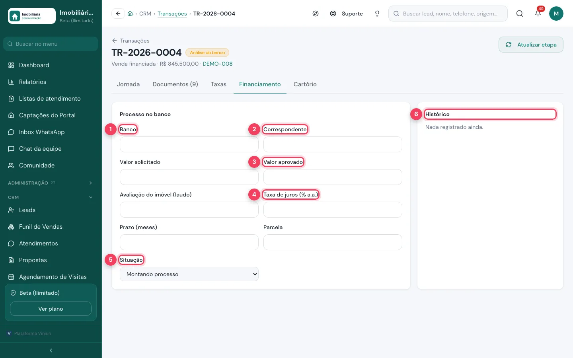The width and height of the screenshot is (573, 358).
Task: Focus the Valor aprovado input field
Action: pyautogui.click(x=333, y=177)
